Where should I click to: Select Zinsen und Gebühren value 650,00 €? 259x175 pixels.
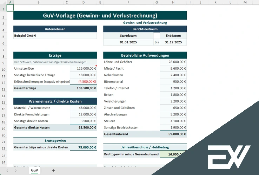(x=173, y=108)
